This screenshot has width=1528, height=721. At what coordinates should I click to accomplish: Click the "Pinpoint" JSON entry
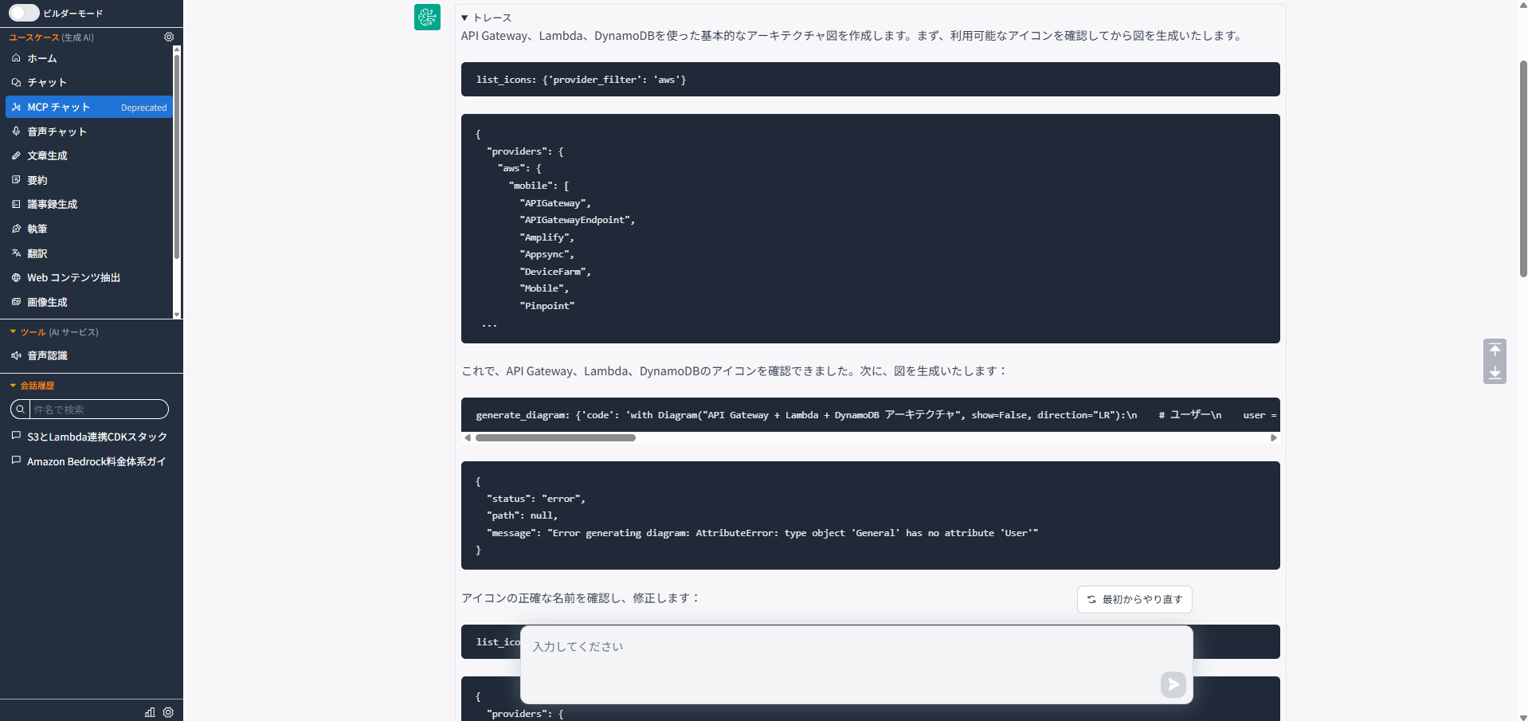pyautogui.click(x=547, y=306)
